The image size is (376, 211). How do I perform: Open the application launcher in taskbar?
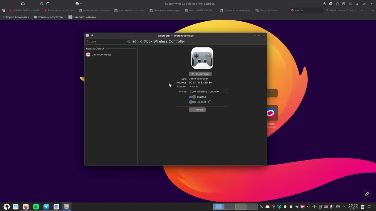[6, 207]
